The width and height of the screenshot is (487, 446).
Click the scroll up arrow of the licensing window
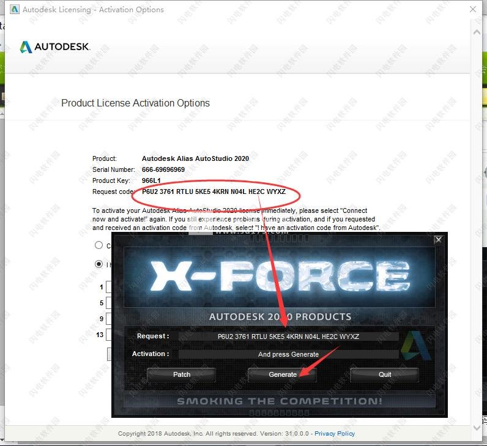(477, 32)
